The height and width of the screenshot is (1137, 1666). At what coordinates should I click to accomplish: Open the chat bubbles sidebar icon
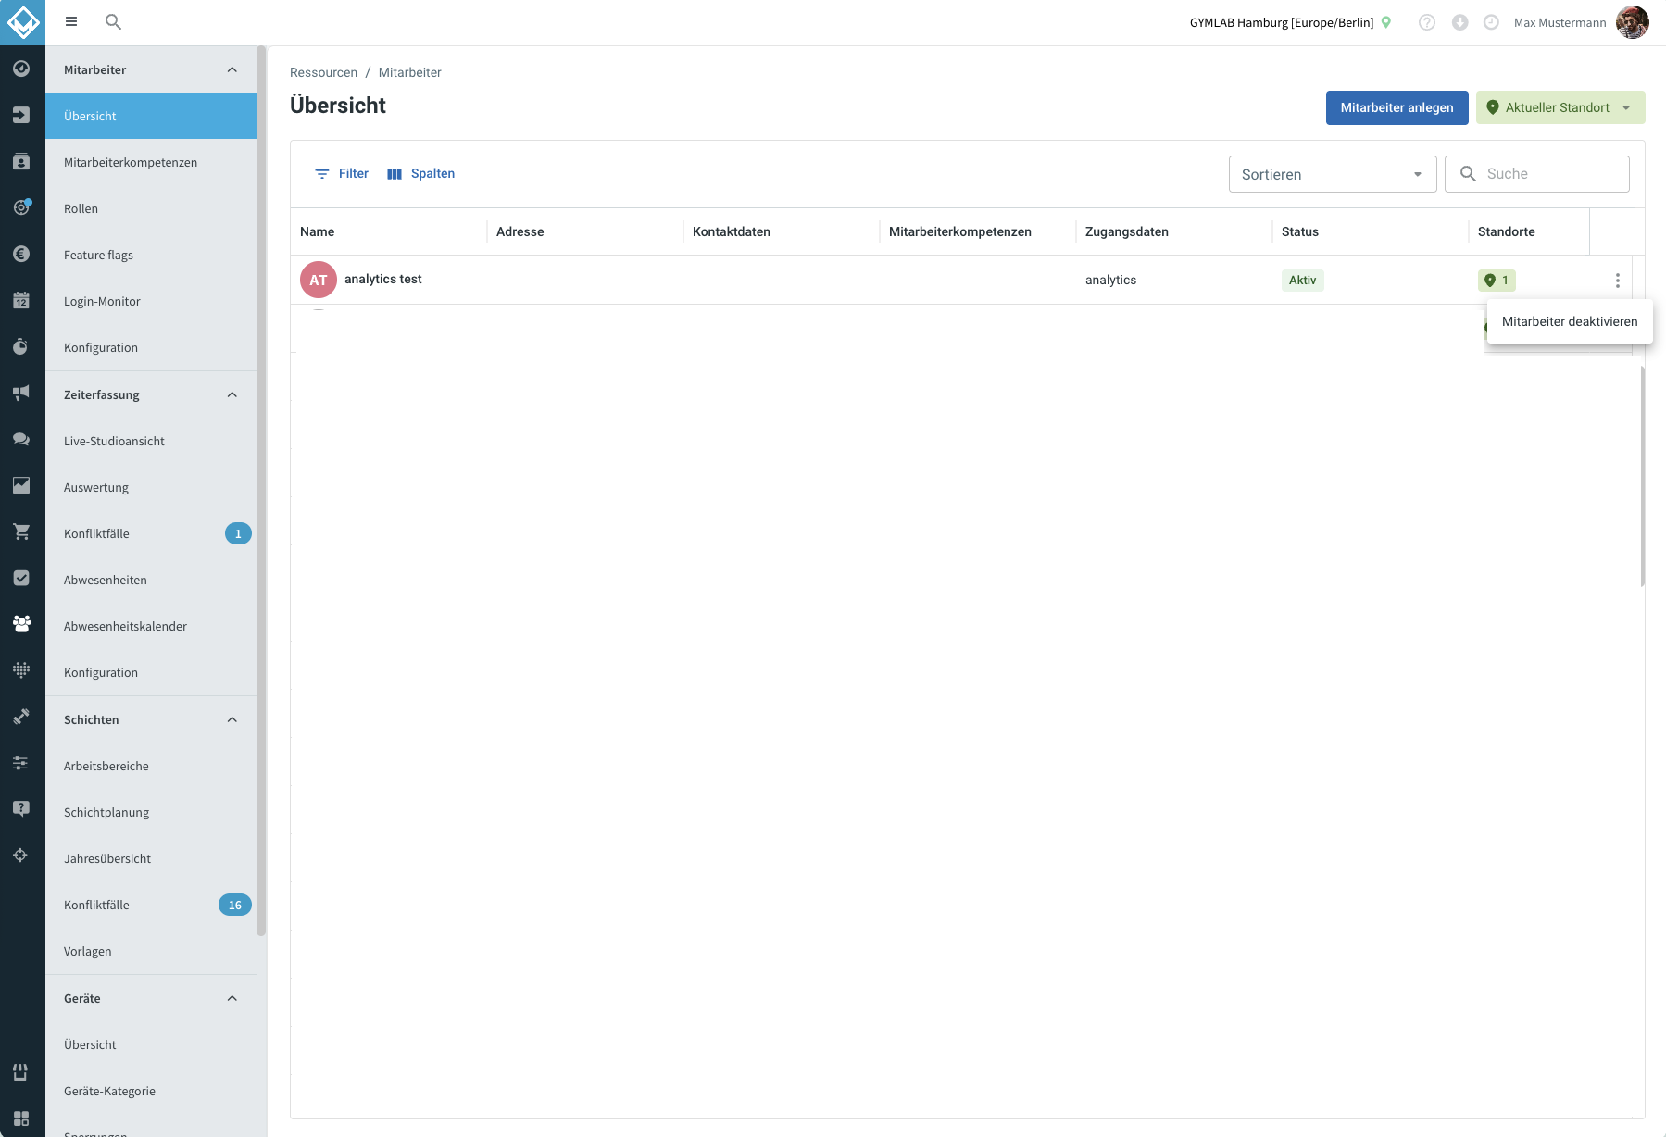[x=21, y=439]
